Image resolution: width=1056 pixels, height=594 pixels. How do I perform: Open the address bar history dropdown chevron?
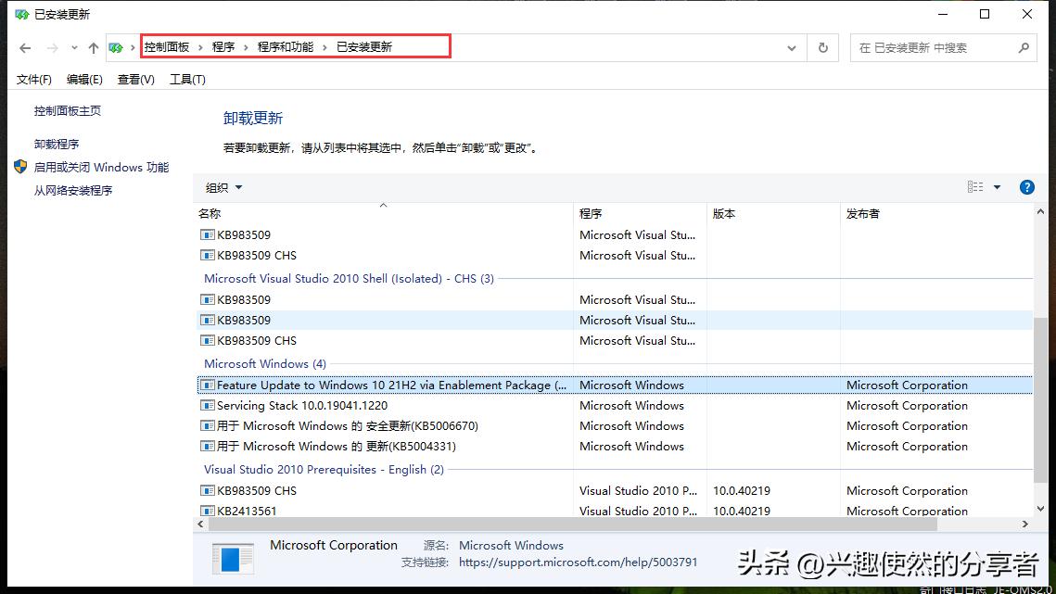click(x=791, y=47)
